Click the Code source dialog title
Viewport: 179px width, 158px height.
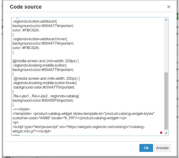(26, 7)
